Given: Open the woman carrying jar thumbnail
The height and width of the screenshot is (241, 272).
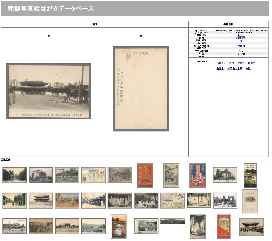Looking at the screenshot, I should coord(119,226).
